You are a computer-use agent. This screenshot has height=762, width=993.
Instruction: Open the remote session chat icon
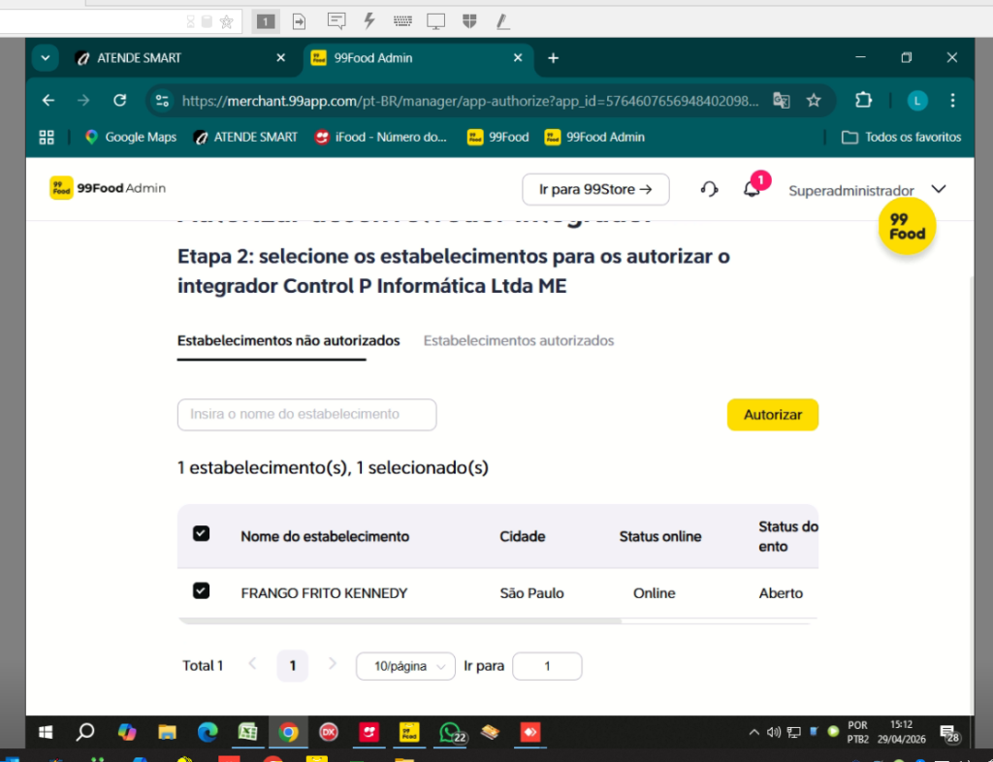[x=336, y=21]
